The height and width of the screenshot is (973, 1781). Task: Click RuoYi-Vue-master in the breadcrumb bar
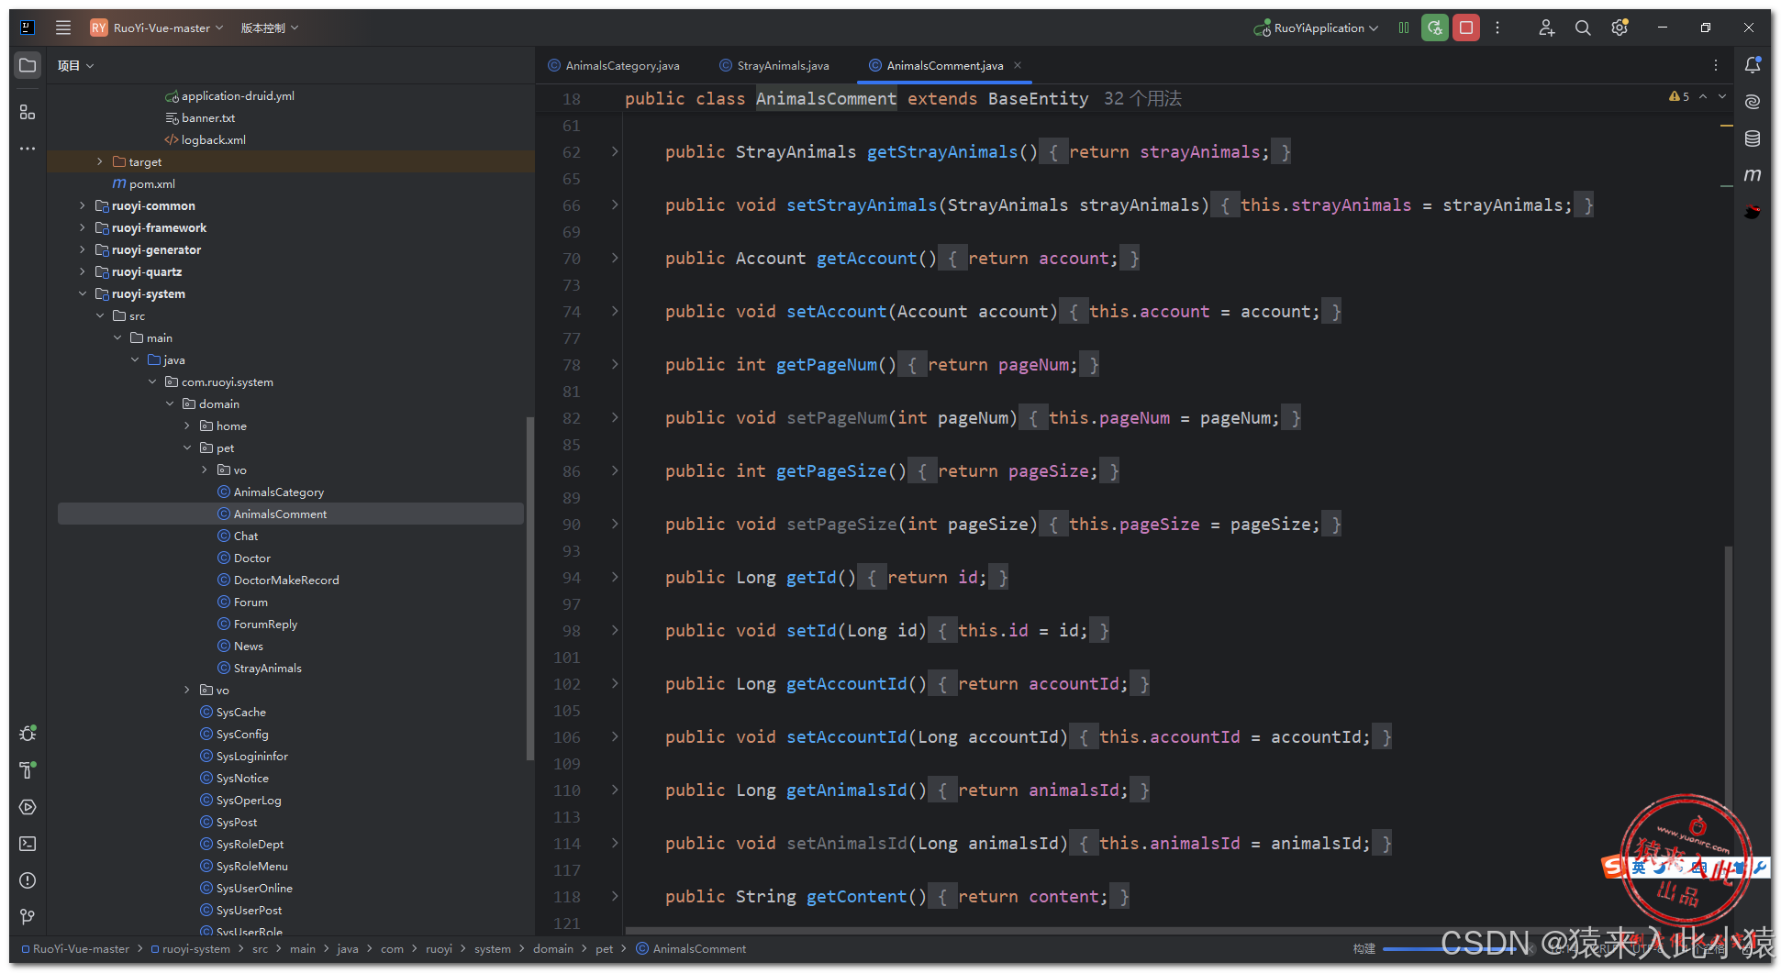81,948
